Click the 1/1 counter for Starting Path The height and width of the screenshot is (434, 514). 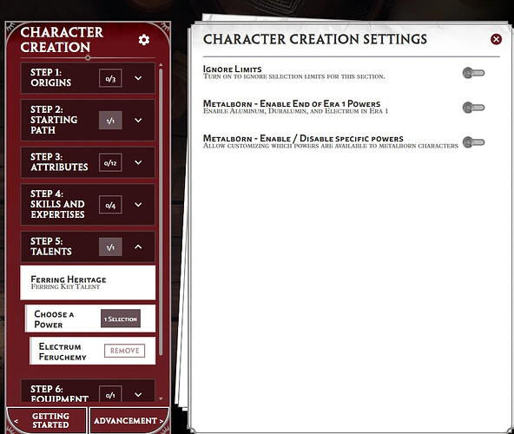point(110,121)
